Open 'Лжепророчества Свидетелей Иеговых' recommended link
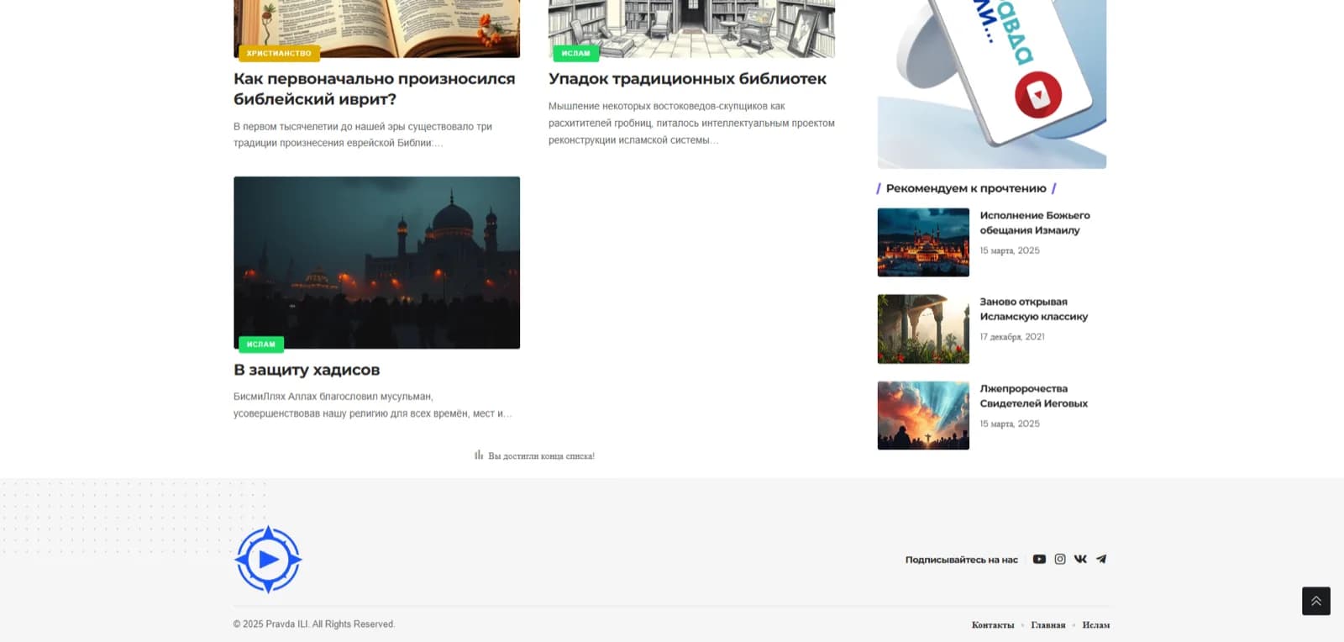 pyautogui.click(x=1034, y=396)
